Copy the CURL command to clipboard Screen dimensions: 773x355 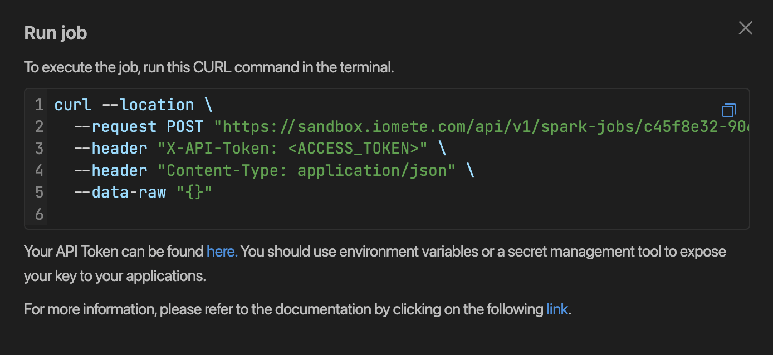click(728, 110)
